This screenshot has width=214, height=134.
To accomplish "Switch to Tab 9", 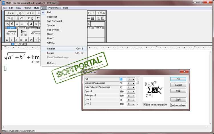I will 98,28.
